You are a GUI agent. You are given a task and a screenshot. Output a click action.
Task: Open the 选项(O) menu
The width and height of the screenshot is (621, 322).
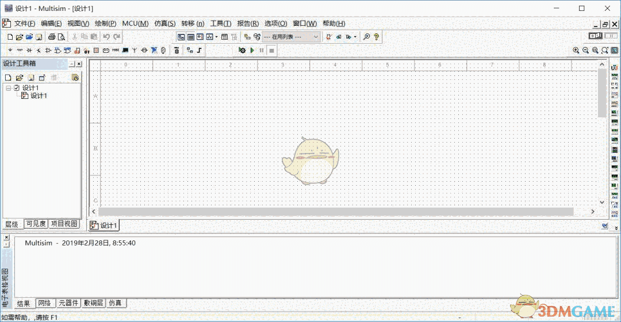(x=275, y=24)
